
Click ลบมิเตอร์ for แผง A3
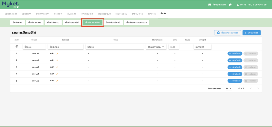click(x=251, y=67)
